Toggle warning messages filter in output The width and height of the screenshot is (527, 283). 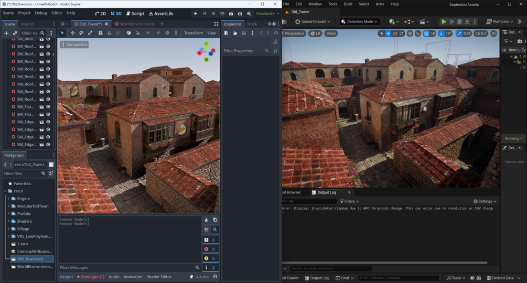coord(210,258)
